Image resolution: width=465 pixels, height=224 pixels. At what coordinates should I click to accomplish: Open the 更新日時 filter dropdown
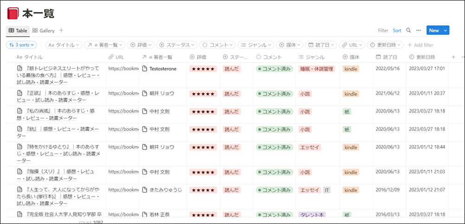(x=385, y=45)
